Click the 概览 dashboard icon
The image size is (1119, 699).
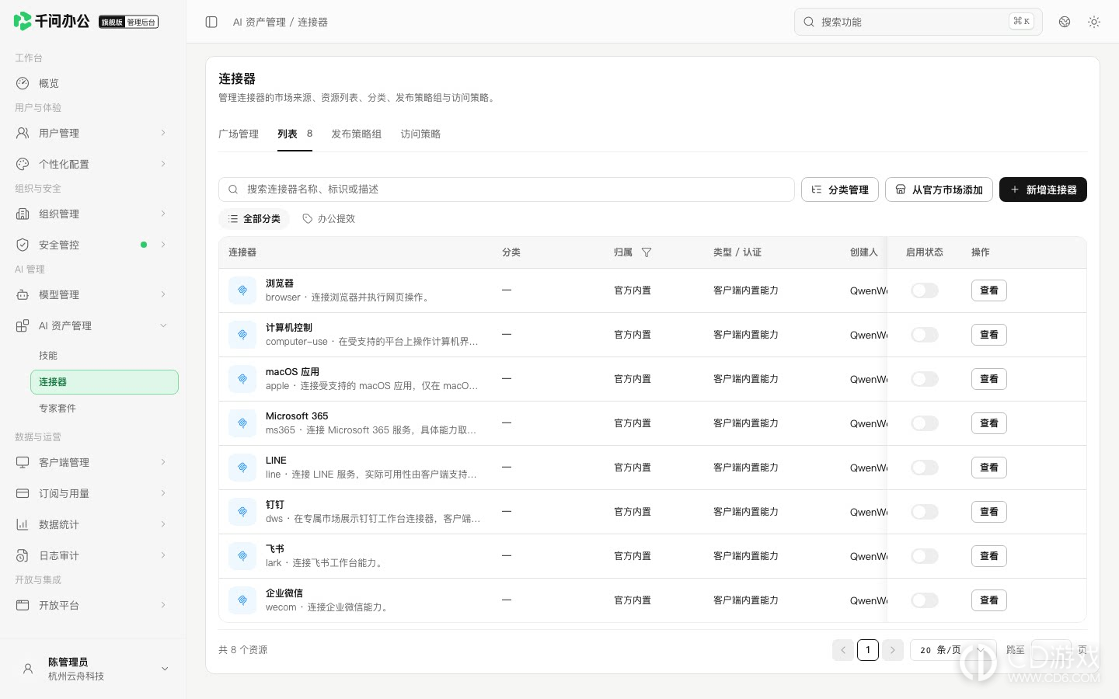pyautogui.click(x=23, y=83)
